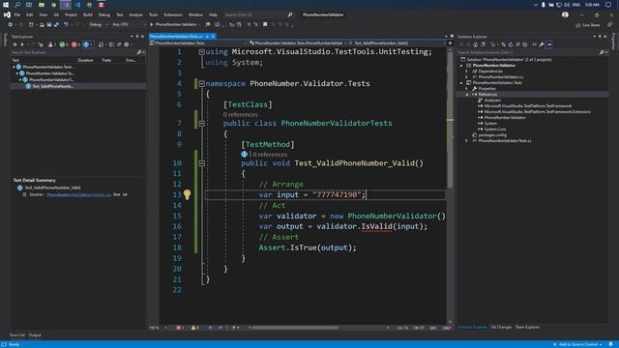This screenshot has width=619, height=348.
Task: Click the editor horizontal scrollbar
Action: coord(295,328)
